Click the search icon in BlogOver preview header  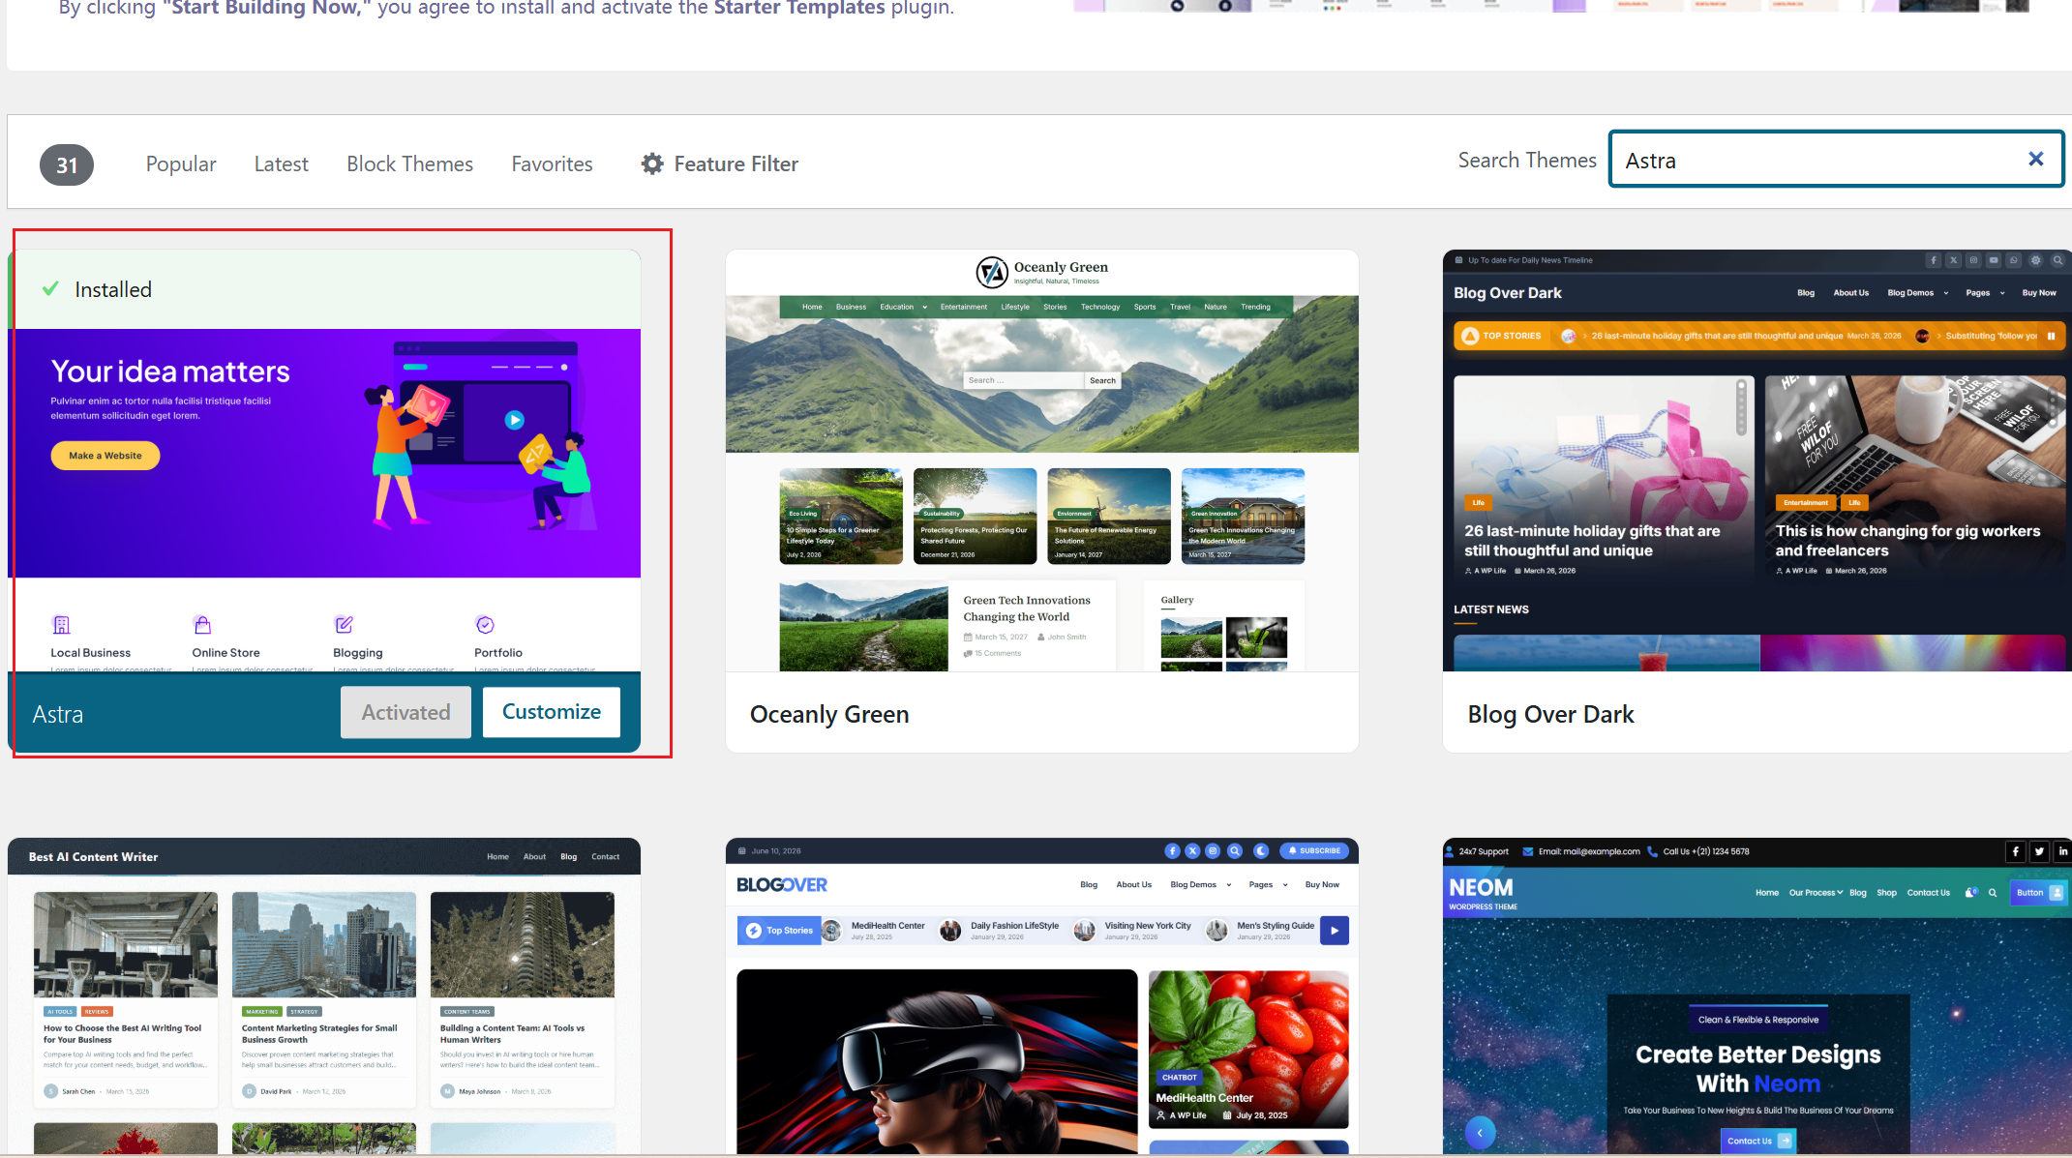point(1235,851)
